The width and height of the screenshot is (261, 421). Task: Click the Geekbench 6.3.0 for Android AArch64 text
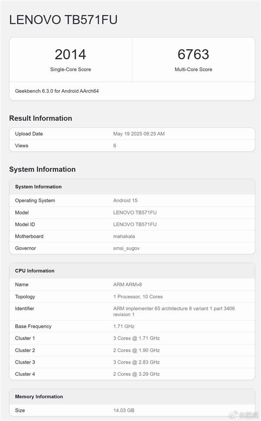(58, 91)
